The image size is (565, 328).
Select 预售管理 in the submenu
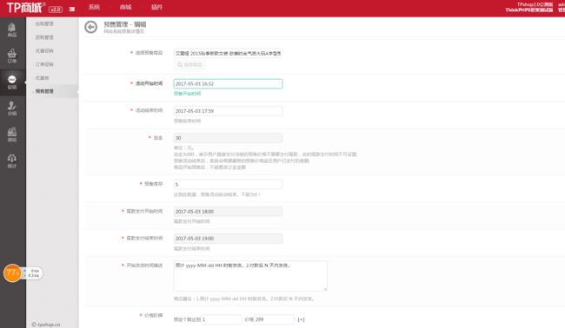pos(44,91)
